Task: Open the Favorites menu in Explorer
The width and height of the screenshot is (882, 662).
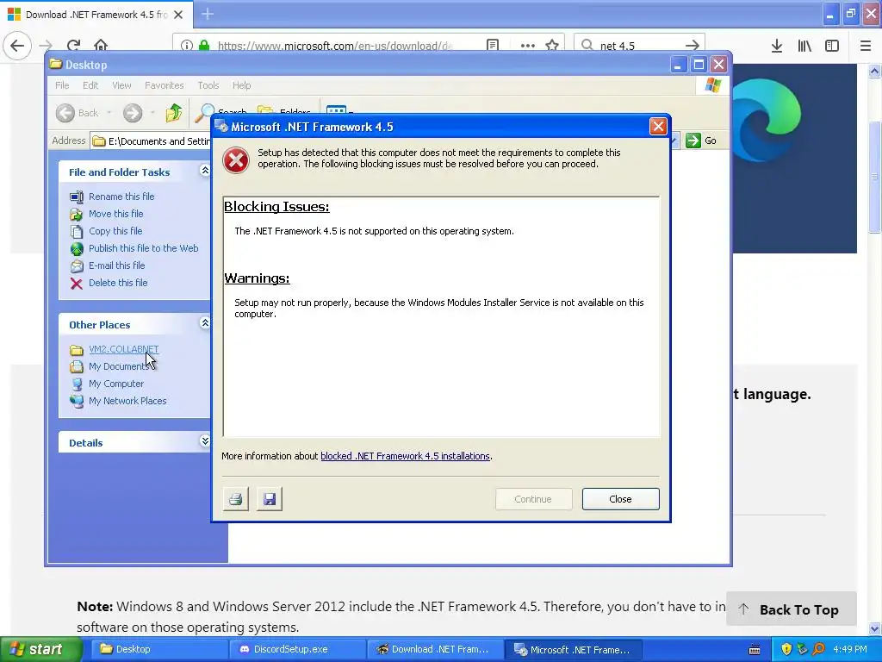Action: [x=165, y=85]
